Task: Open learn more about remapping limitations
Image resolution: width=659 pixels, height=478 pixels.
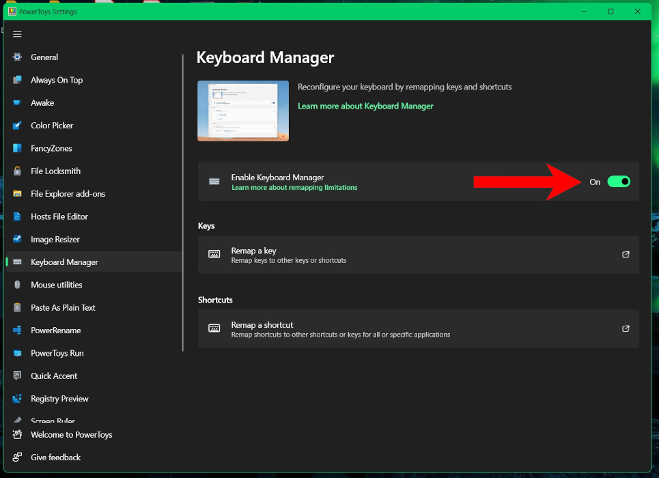Action: tap(294, 186)
